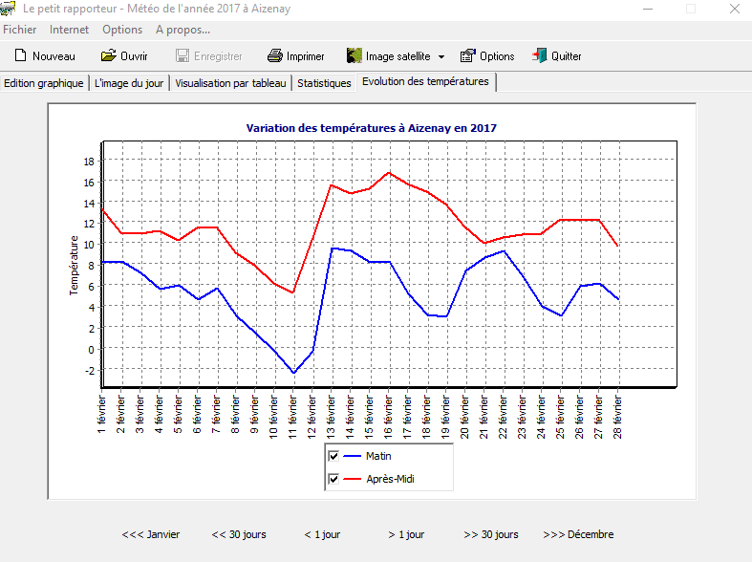Click the application icon in title bar

point(9,9)
